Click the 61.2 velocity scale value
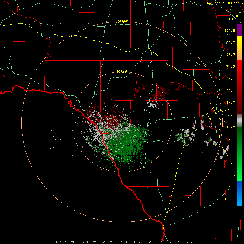Screen dimensions: 244x244 (231, 67)
